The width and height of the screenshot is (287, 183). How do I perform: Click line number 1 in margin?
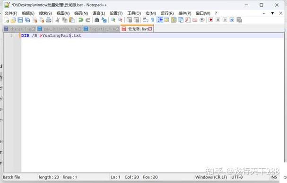11,36
